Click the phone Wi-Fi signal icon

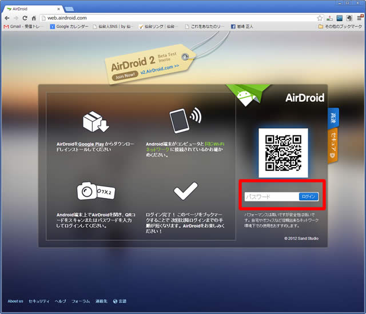pyautogui.click(x=185, y=120)
